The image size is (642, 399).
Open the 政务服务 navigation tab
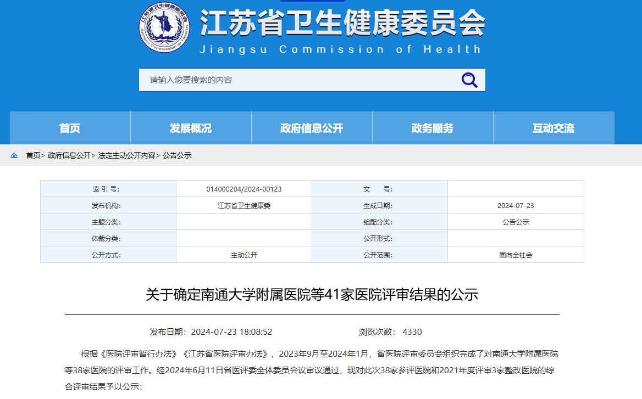tap(432, 128)
